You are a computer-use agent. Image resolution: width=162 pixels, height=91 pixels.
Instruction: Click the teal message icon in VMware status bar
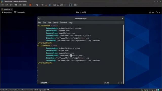158,90
